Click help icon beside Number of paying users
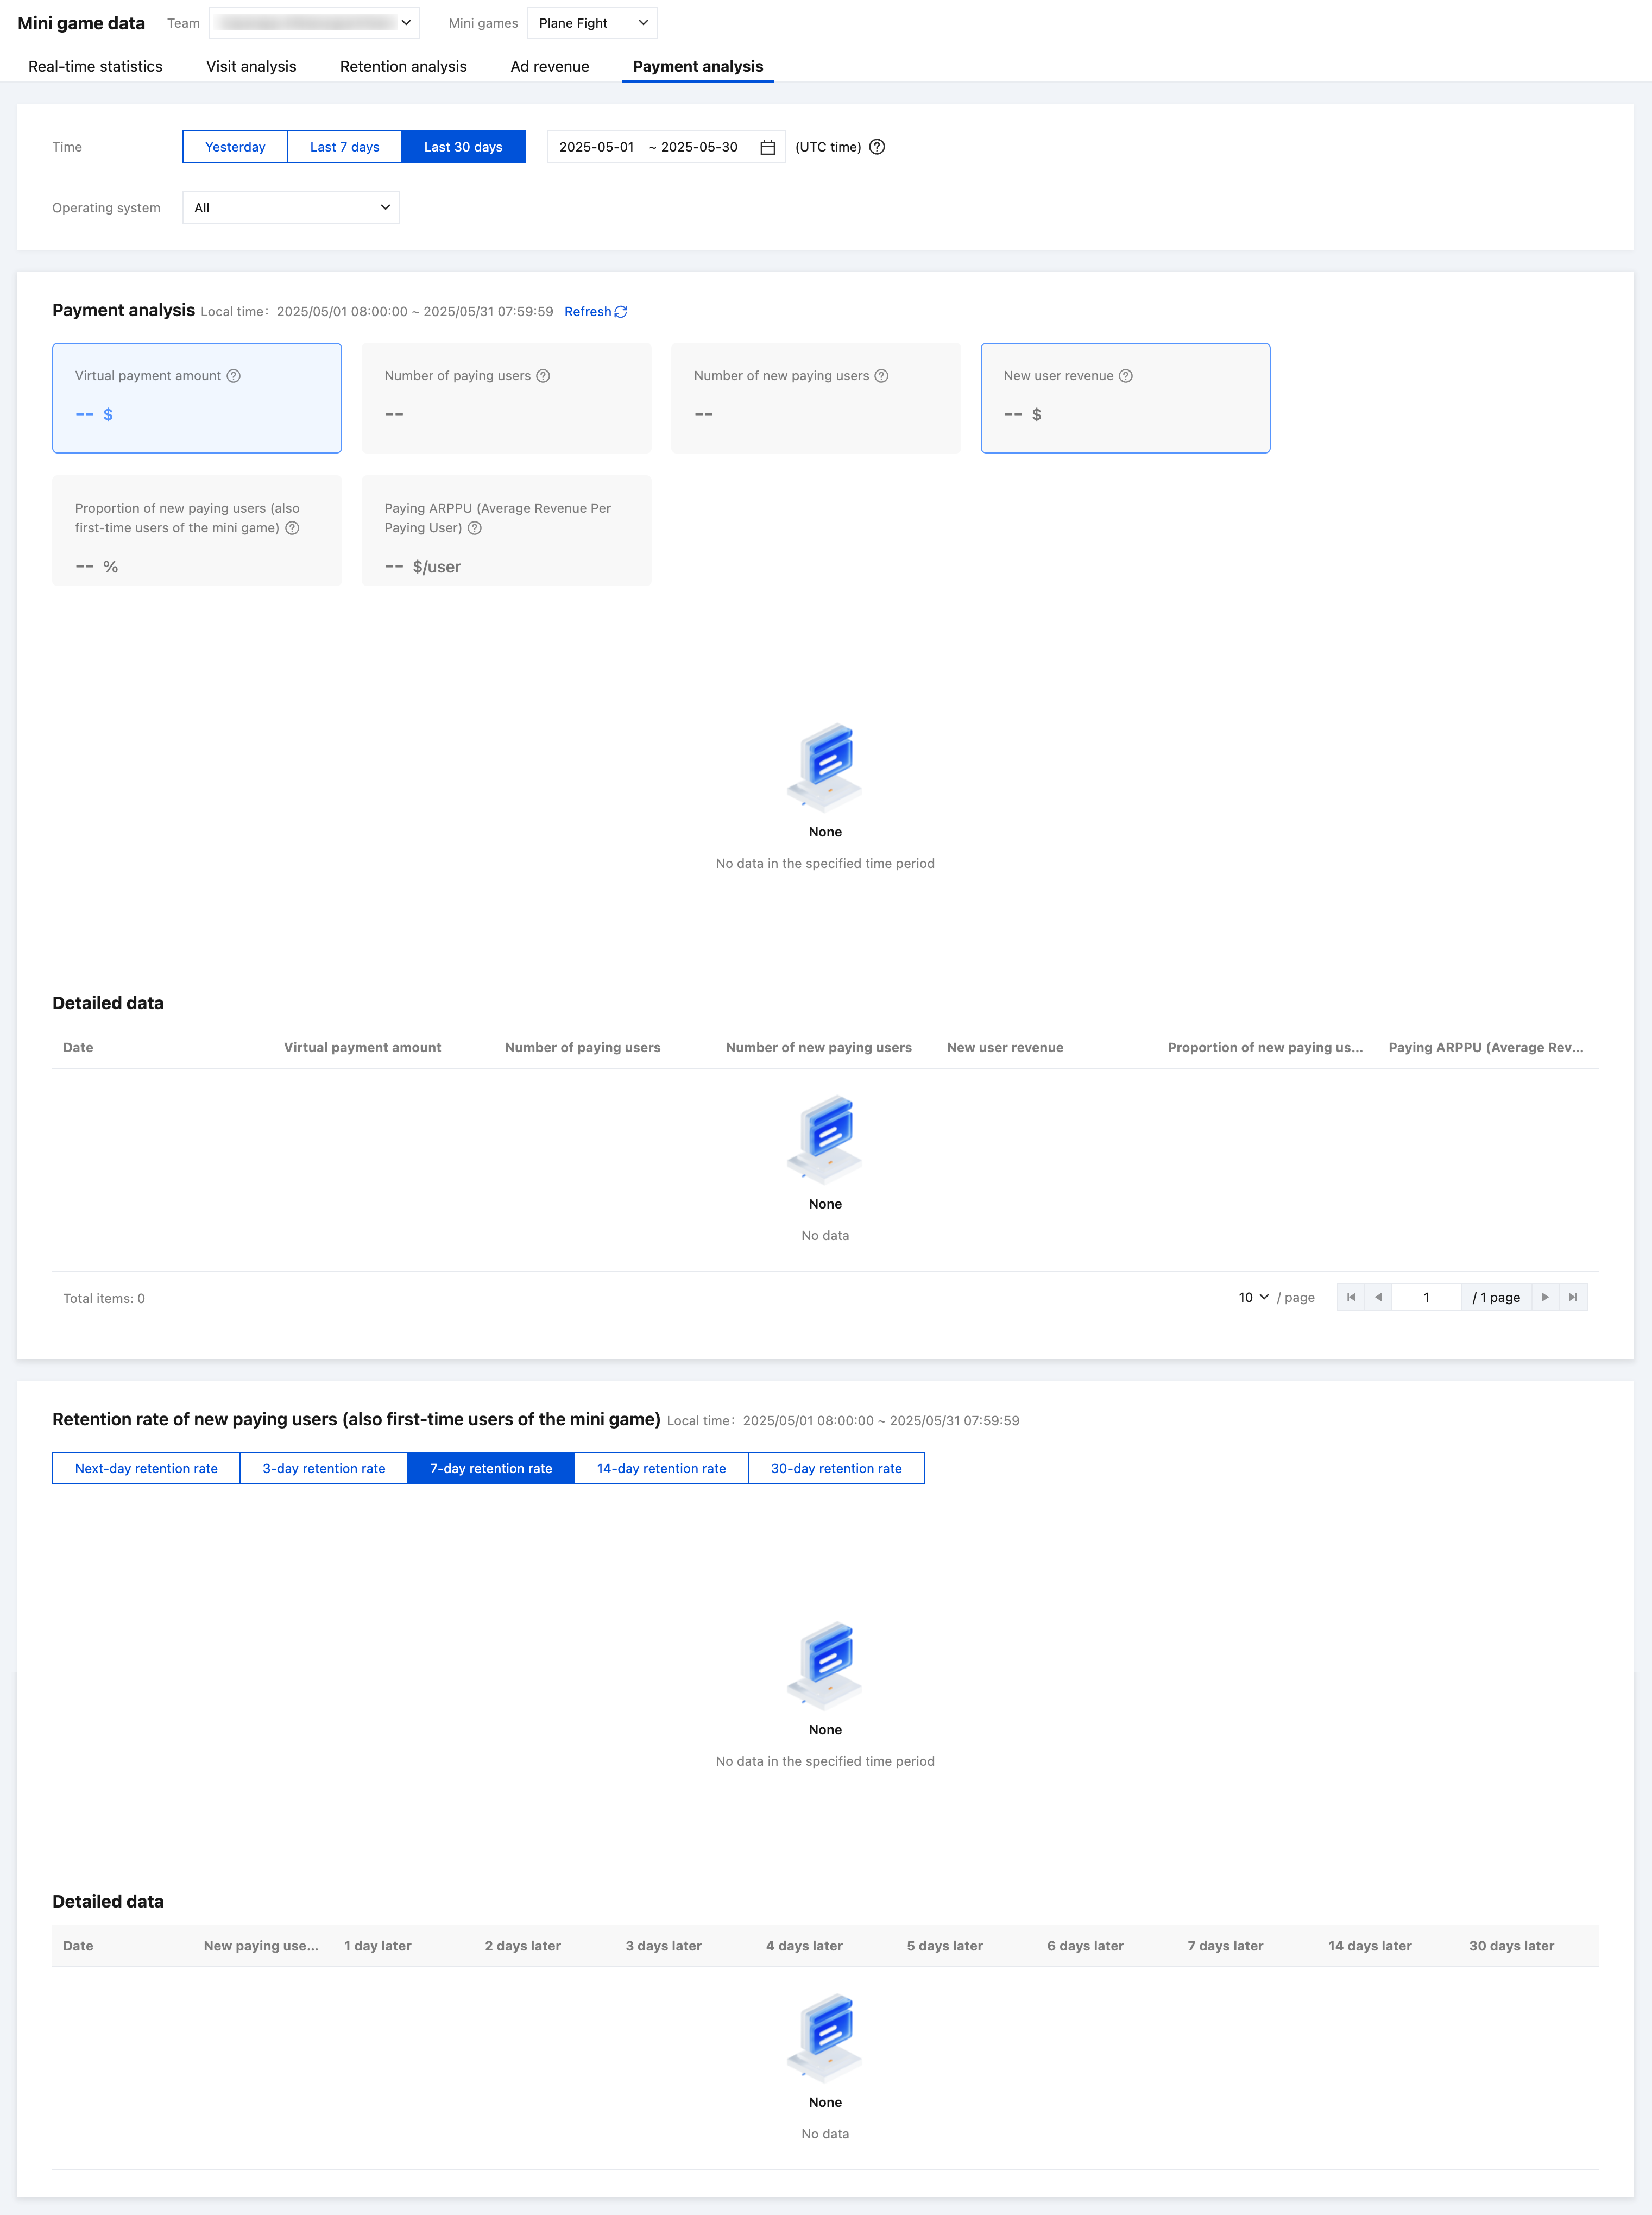The height and width of the screenshot is (2215, 1652). click(543, 376)
